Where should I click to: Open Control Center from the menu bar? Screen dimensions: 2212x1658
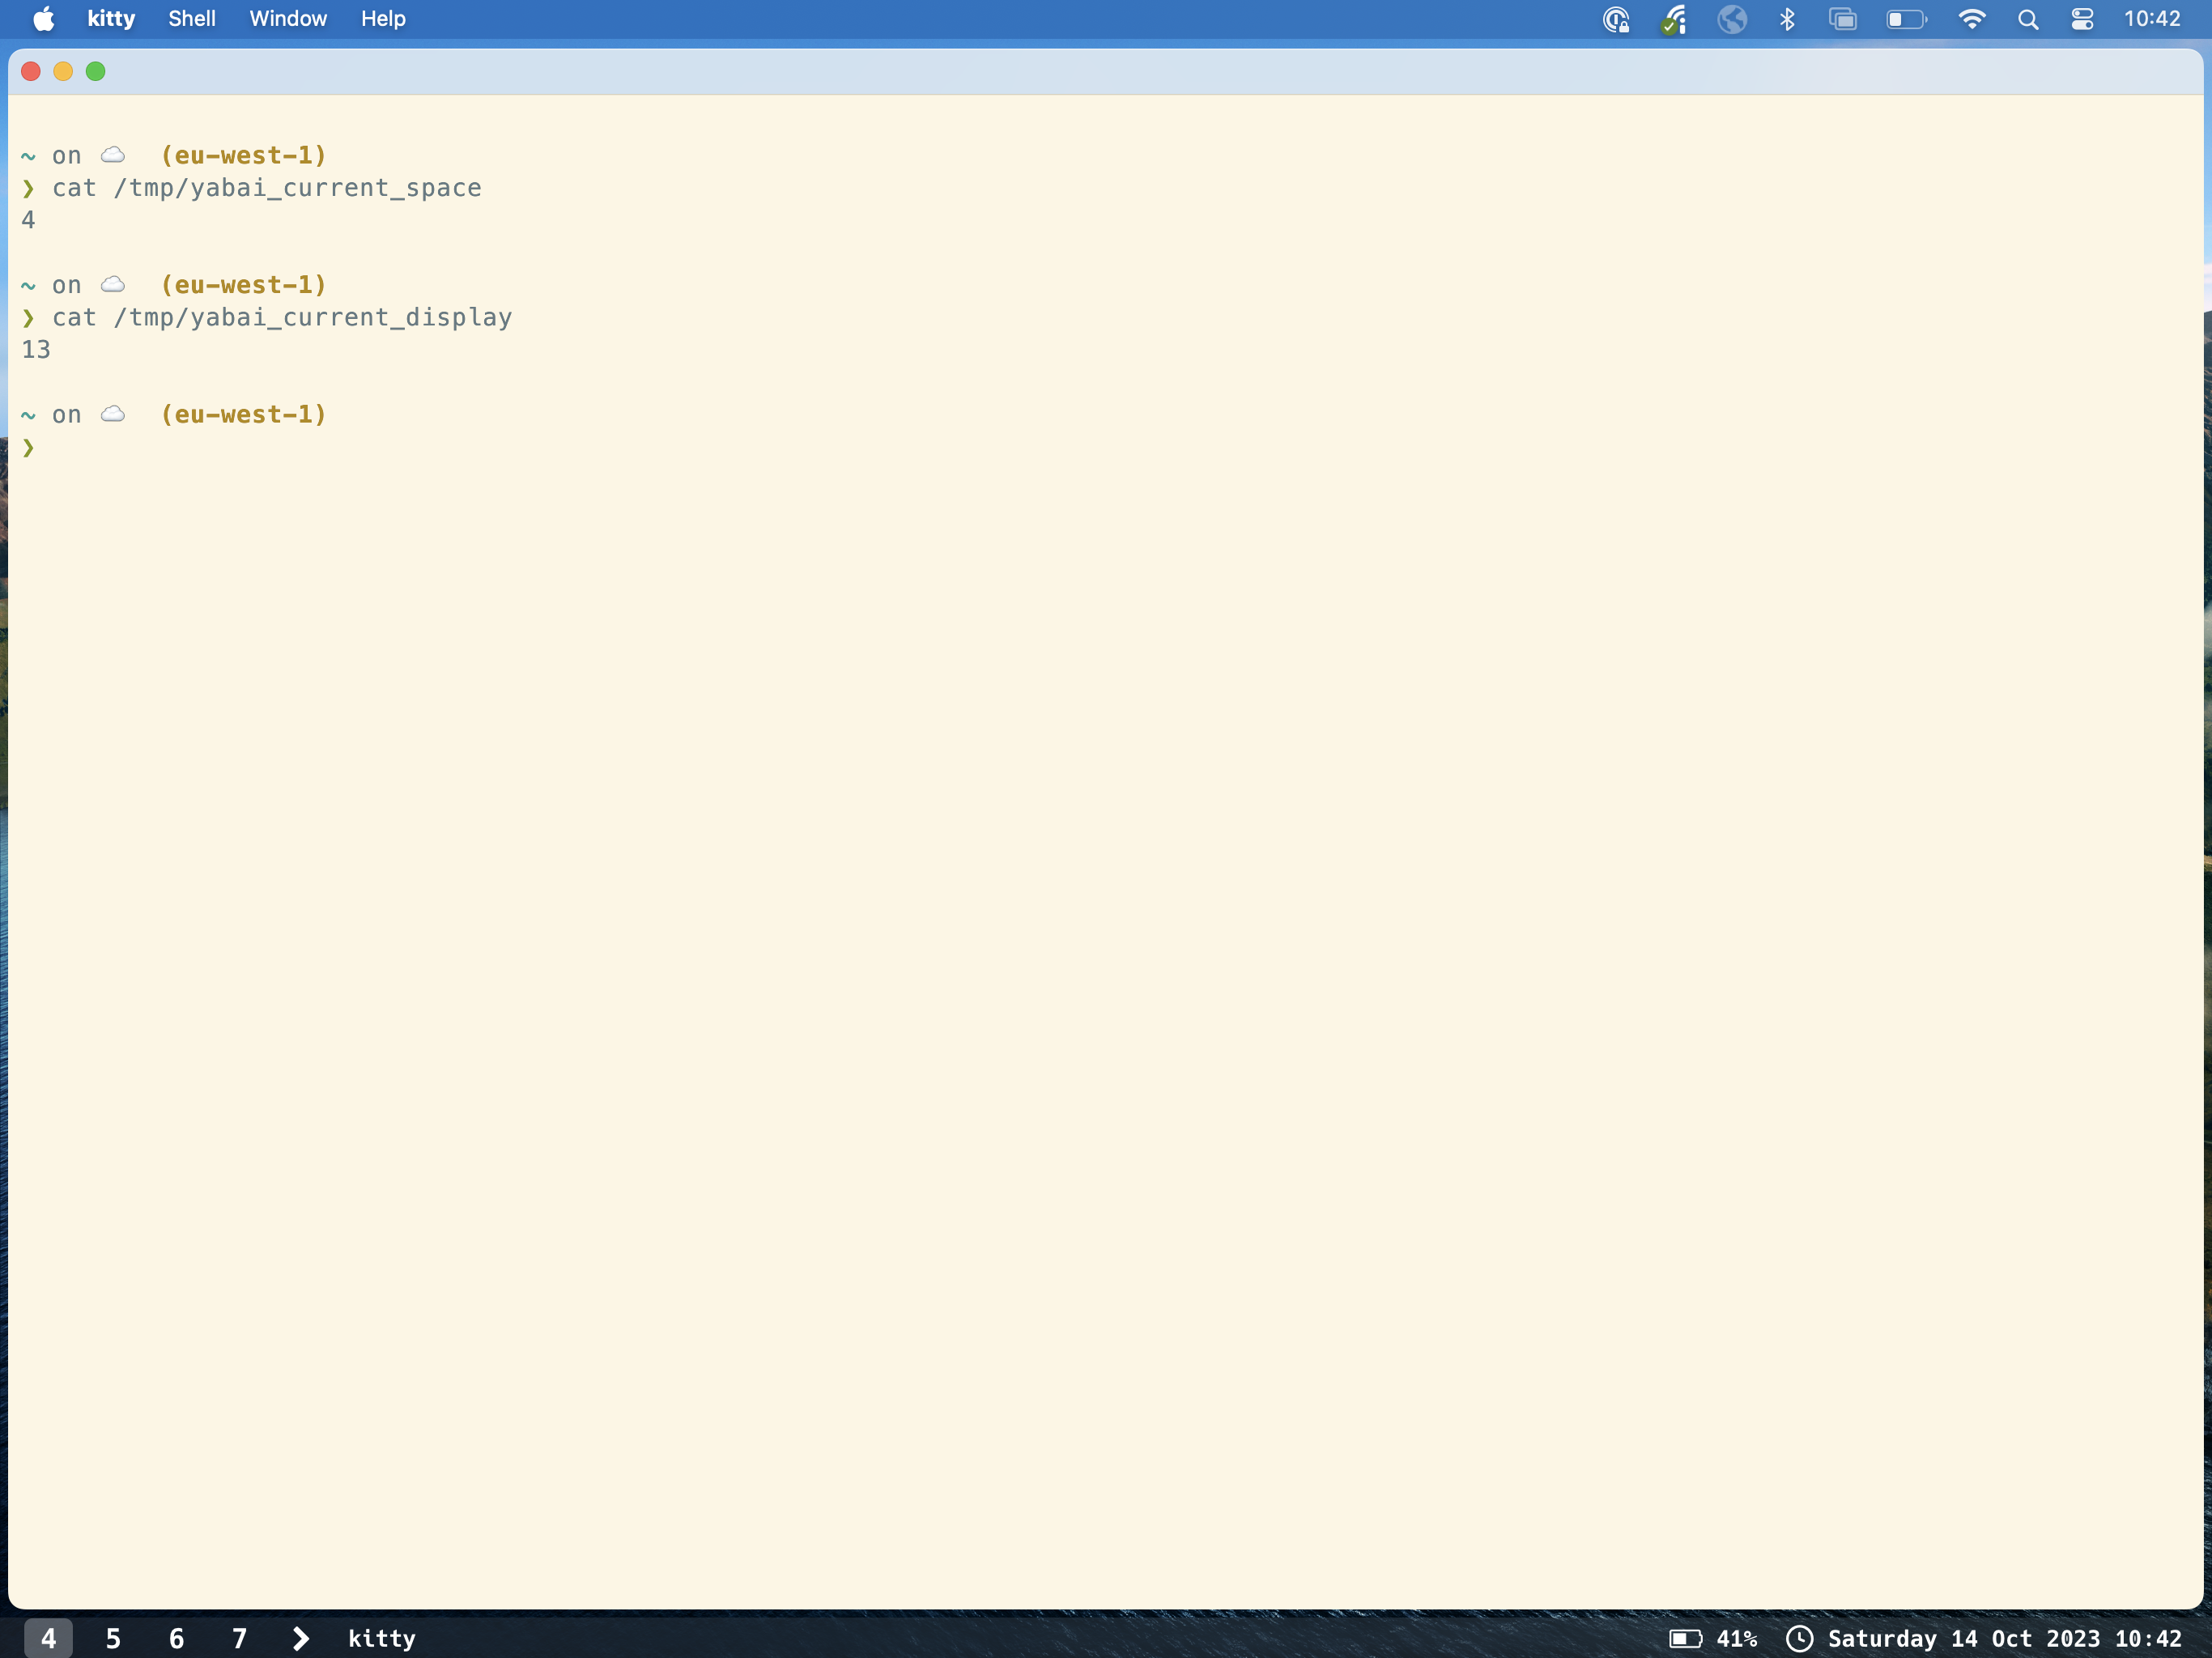pos(2082,18)
